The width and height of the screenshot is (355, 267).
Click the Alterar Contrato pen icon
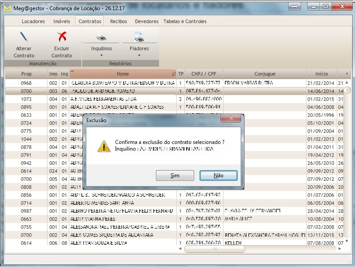click(24, 37)
